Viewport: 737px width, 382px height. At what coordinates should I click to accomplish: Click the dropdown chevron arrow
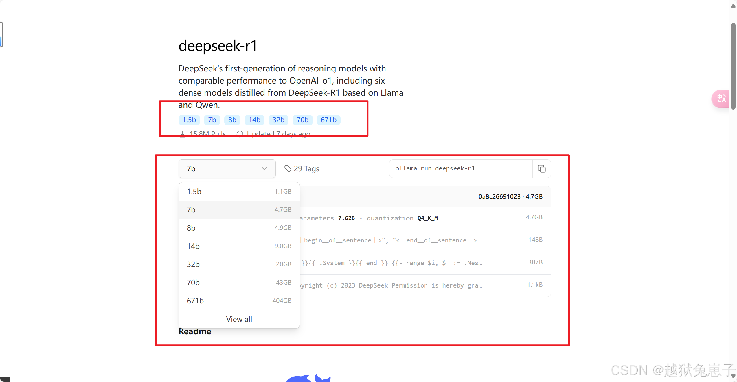pos(264,169)
